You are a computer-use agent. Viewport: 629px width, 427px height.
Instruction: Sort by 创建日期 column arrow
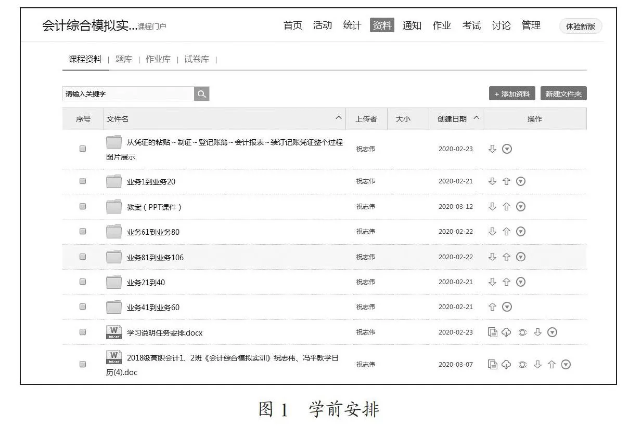pyautogui.click(x=476, y=118)
